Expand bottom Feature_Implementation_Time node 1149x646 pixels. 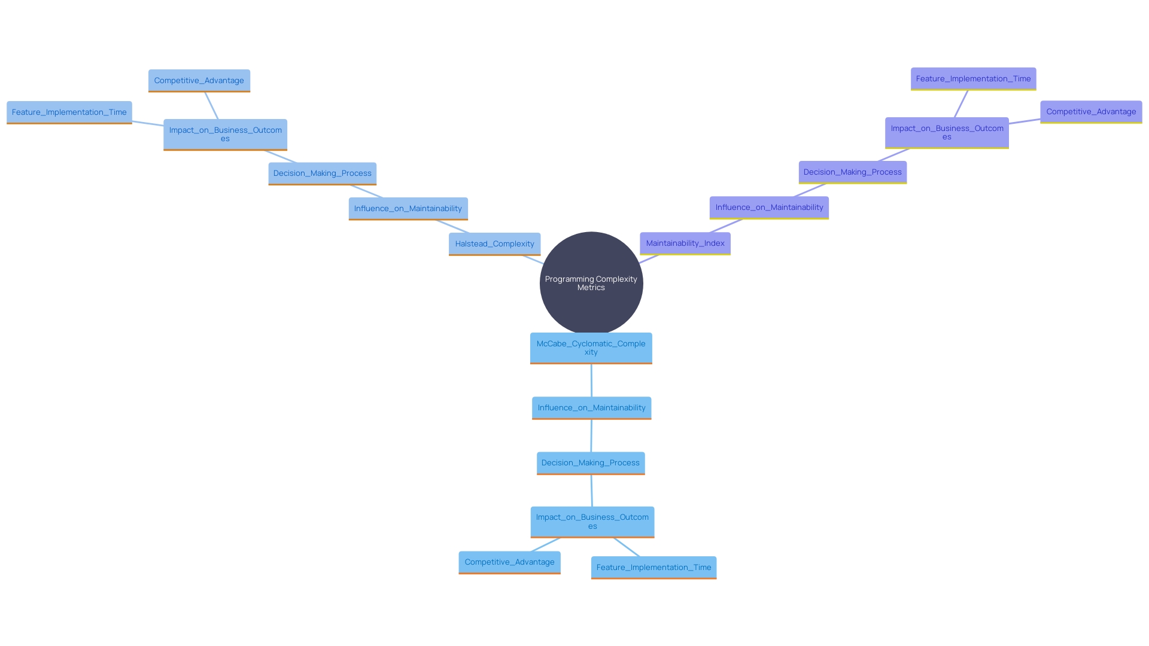[x=653, y=566]
